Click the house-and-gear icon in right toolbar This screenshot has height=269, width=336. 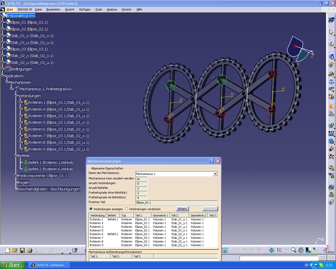331,202
